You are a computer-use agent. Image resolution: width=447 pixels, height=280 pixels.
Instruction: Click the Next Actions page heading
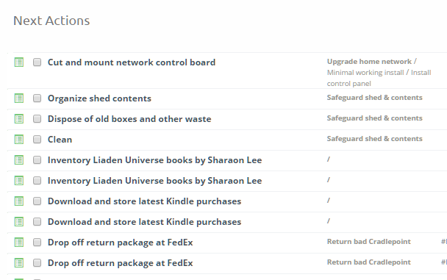click(51, 21)
